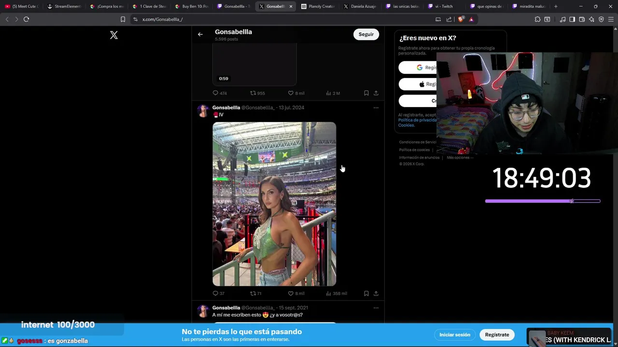Toggle the browser sidebar panel icon
The height and width of the screenshot is (347, 618).
(572, 19)
